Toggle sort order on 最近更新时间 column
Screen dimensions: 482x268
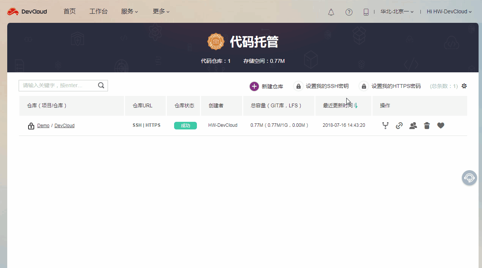point(356,105)
